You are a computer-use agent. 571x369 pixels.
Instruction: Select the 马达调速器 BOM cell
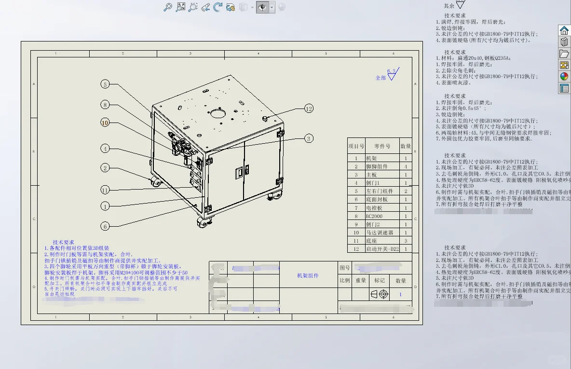[382, 232]
